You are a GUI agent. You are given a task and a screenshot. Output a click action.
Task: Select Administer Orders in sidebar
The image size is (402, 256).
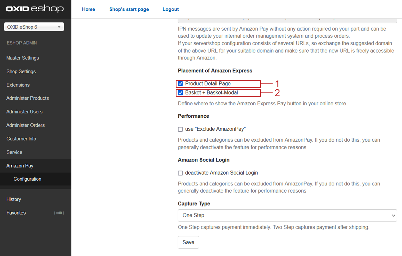(26, 125)
